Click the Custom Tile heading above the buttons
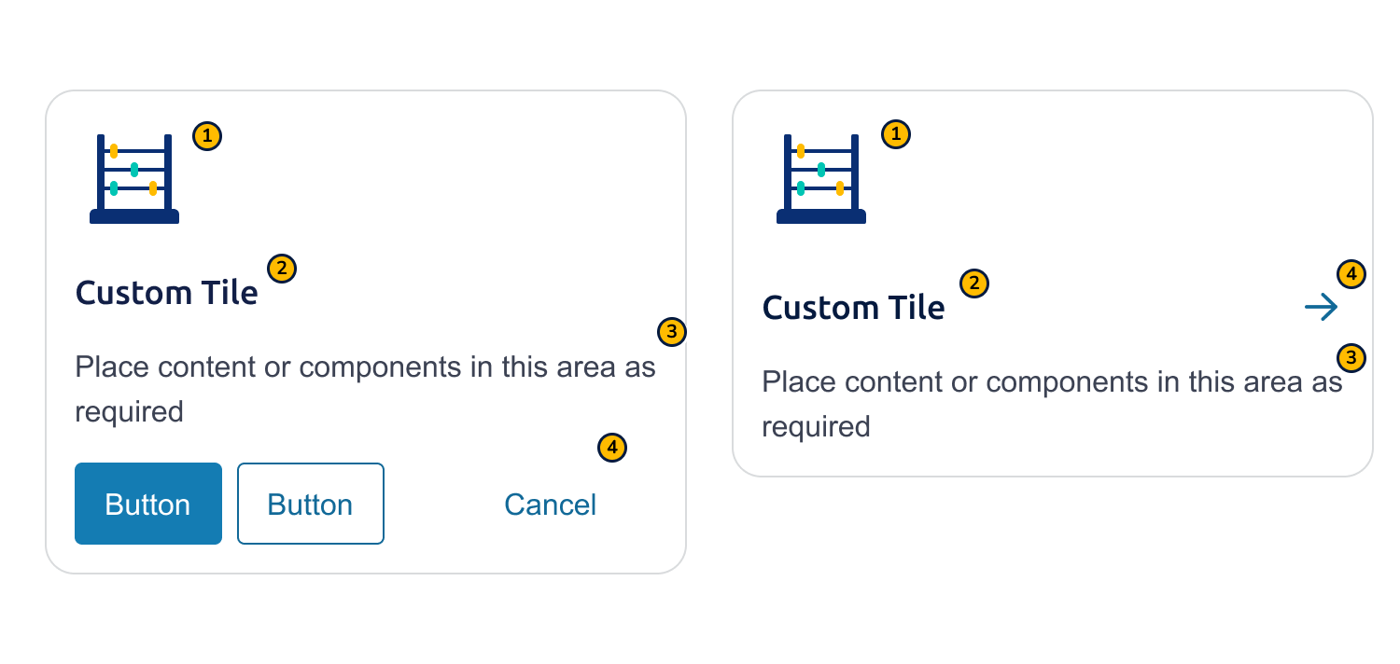The width and height of the screenshot is (1400, 664). (x=166, y=293)
